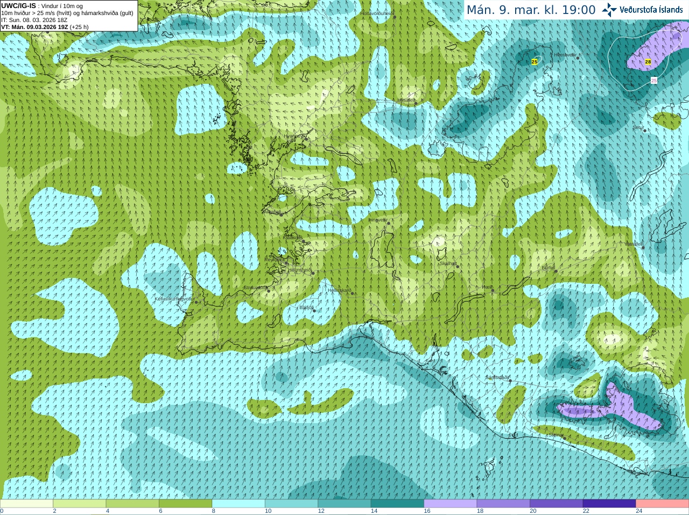Click the 'UWC/IG-IS' model title text

(x=19, y=6)
